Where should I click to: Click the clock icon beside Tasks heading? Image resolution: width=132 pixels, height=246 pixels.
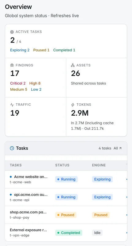click(12, 148)
